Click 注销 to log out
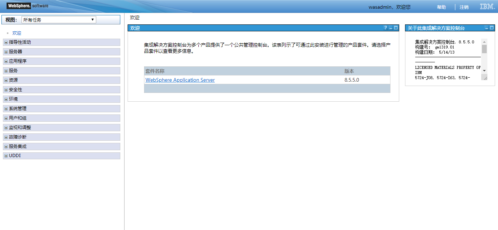This screenshot has height=230, width=498. coord(464,7)
